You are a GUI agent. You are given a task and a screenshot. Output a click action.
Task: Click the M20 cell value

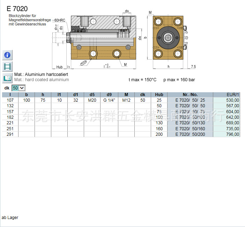point(92,100)
